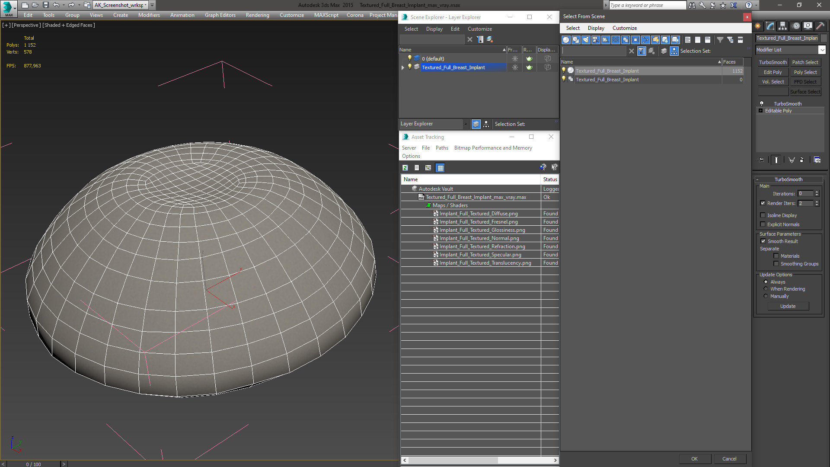This screenshot has height=467, width=830.
Task: Click the Poly Select modifier button
Action: pyautogui.click(x=805, y=72)
